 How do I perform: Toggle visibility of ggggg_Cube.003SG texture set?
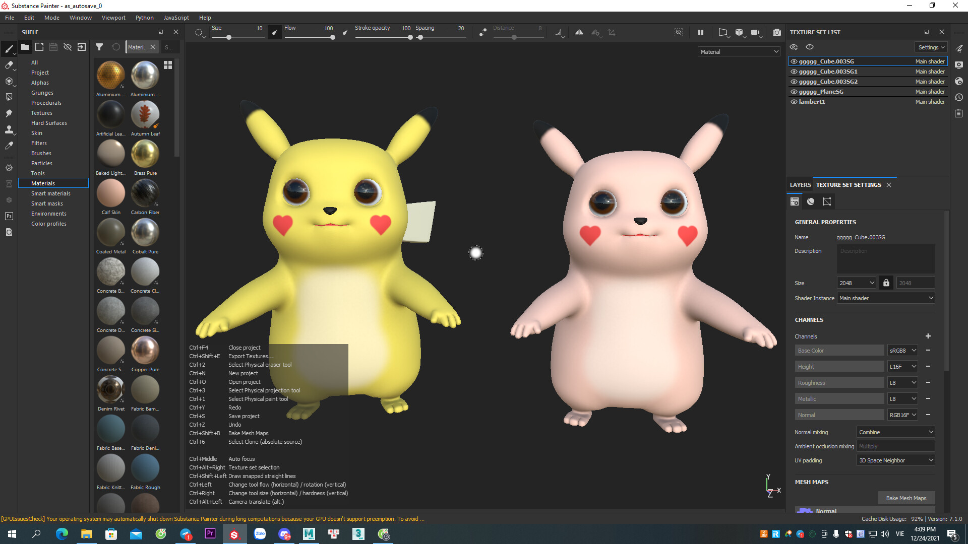[x=794, y=61]
